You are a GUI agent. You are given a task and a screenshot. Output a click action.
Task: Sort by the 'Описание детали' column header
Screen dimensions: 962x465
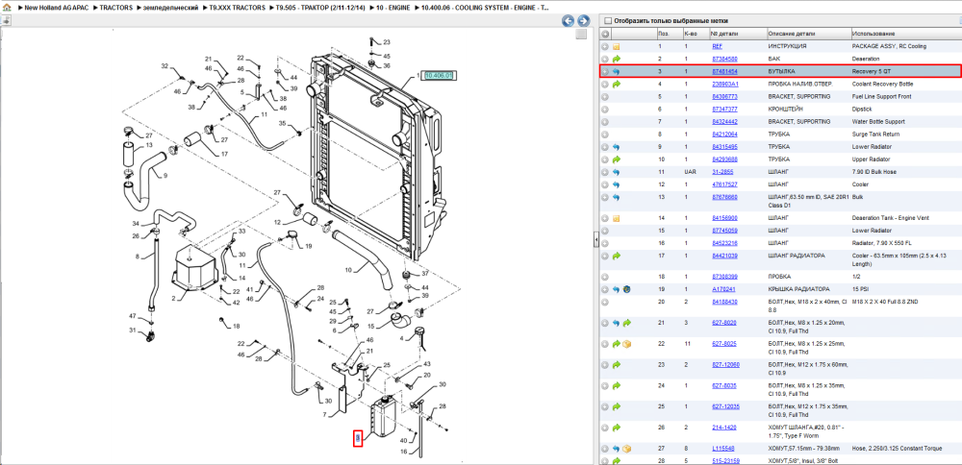[x=809, y=34]
